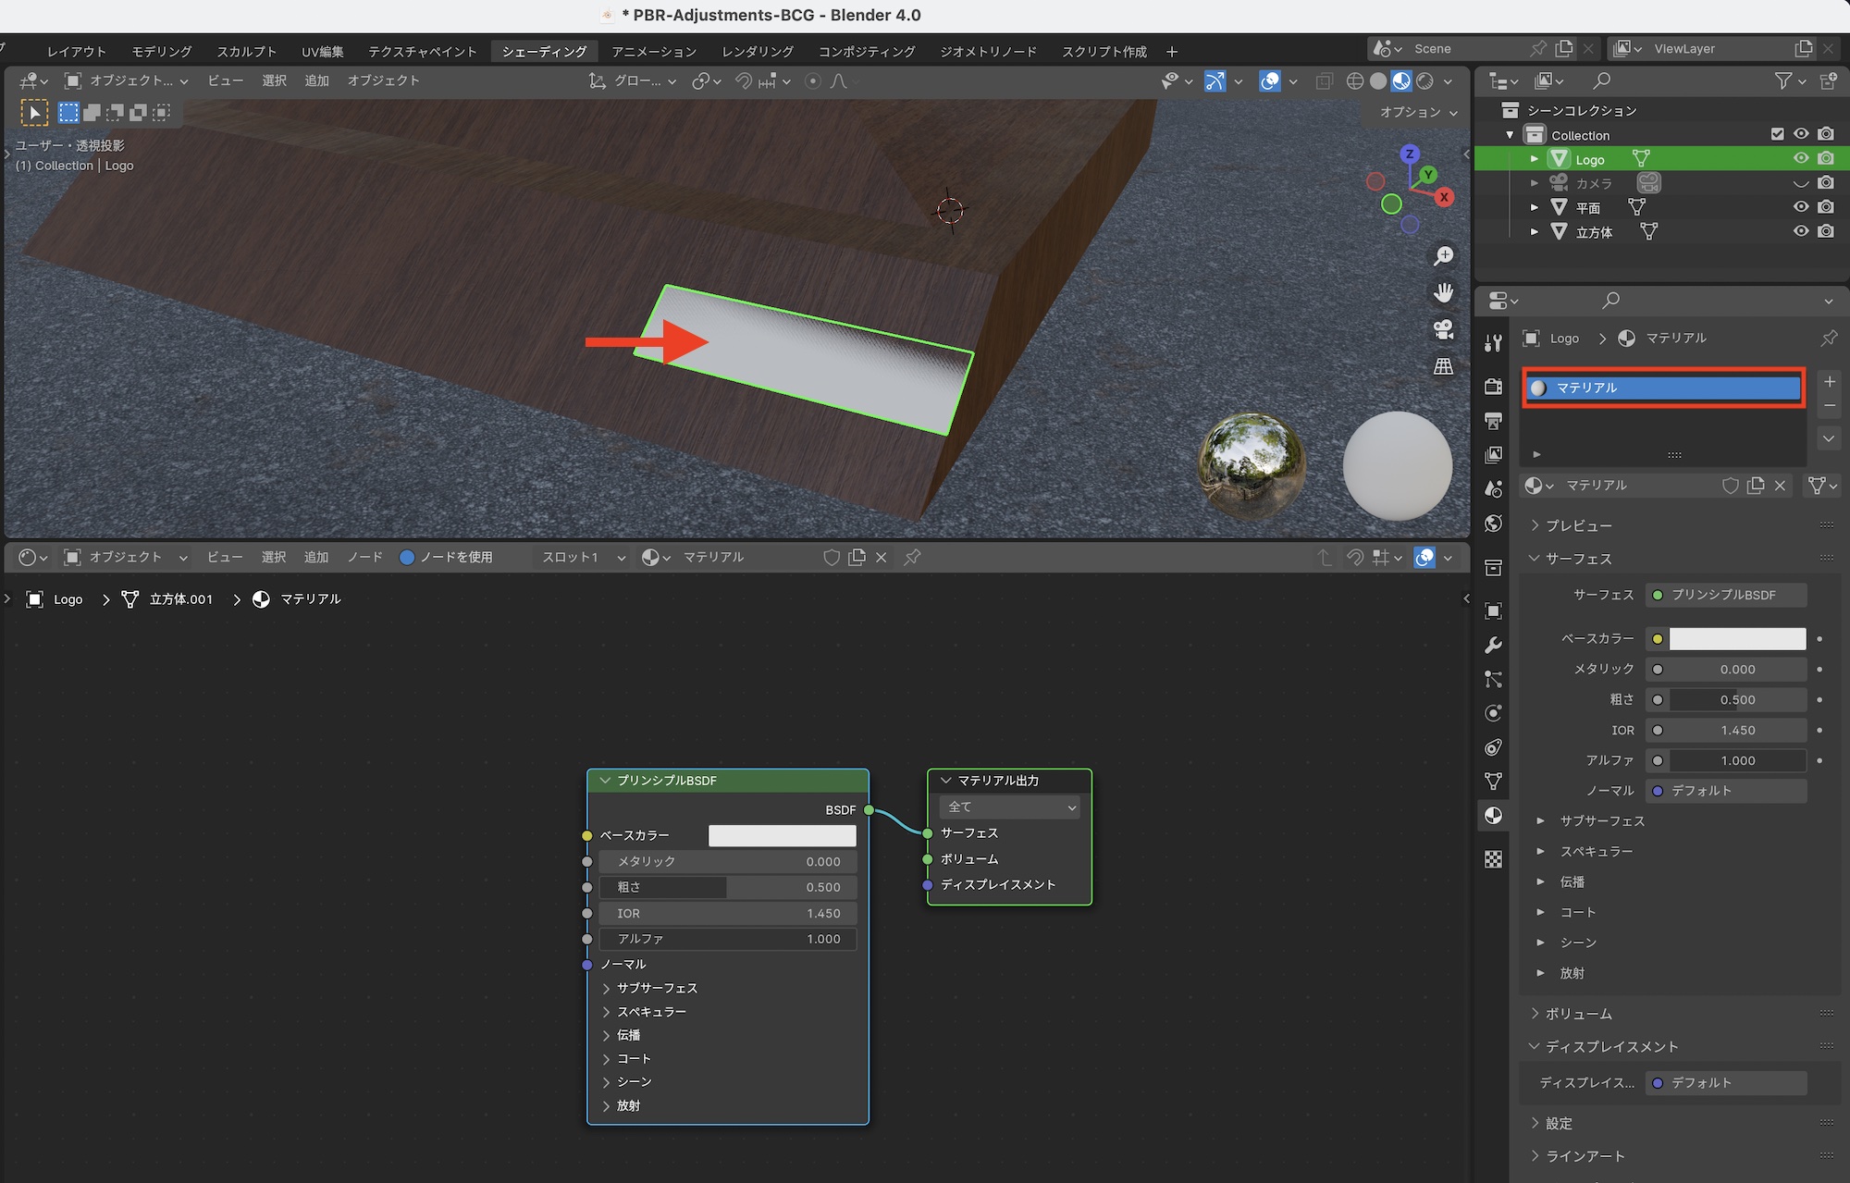Open the Texture checkerboard properties tab

pos(1493,859)
